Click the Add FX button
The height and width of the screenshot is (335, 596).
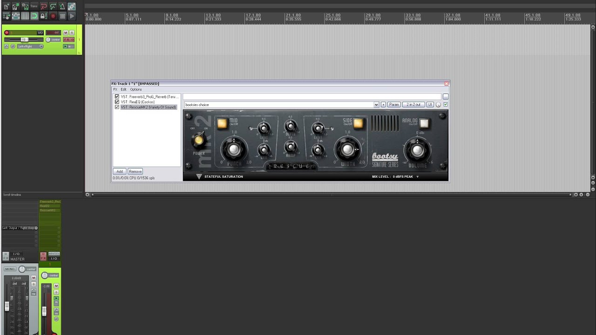coord(120,171)
